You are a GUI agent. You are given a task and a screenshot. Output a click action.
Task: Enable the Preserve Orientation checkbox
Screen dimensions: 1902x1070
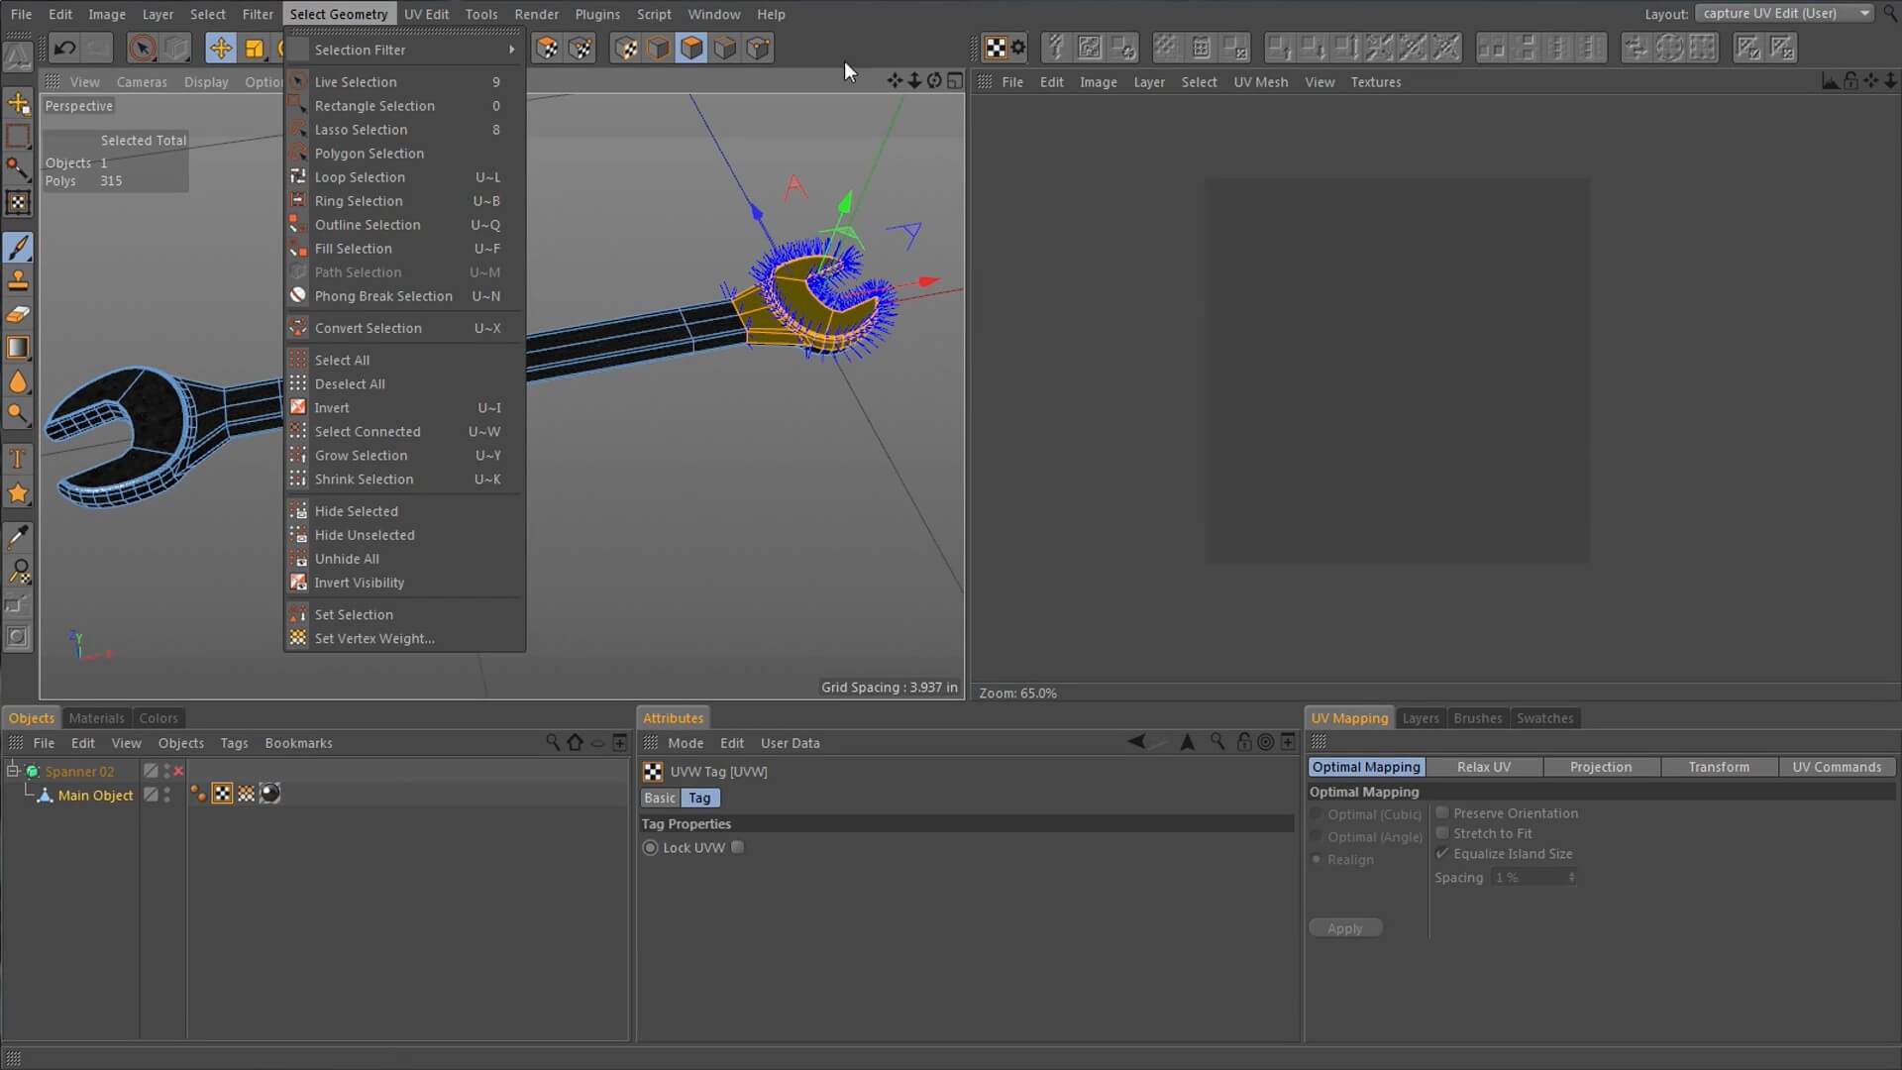coord(1443,812)
